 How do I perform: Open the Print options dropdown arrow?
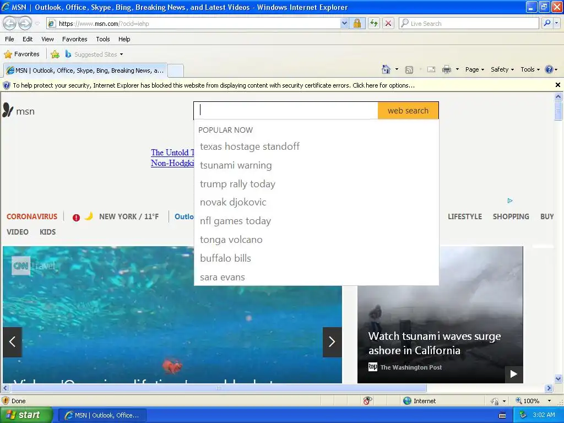(457, 69)
